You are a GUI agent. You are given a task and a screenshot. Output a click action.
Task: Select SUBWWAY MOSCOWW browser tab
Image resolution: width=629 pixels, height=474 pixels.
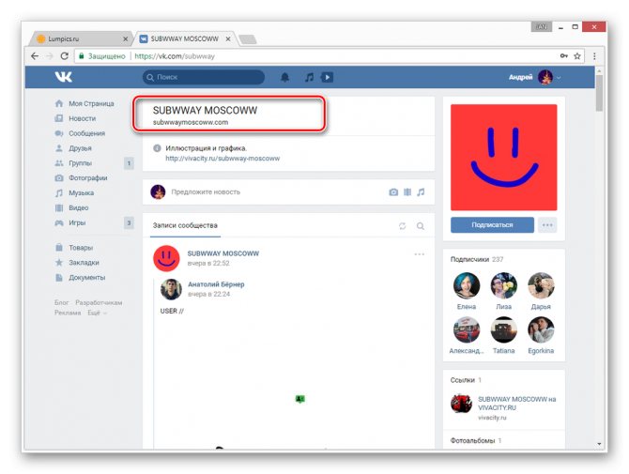[x=184, y=38]
